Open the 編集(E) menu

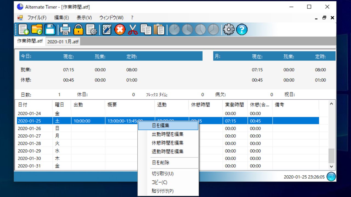coord(61,18)
